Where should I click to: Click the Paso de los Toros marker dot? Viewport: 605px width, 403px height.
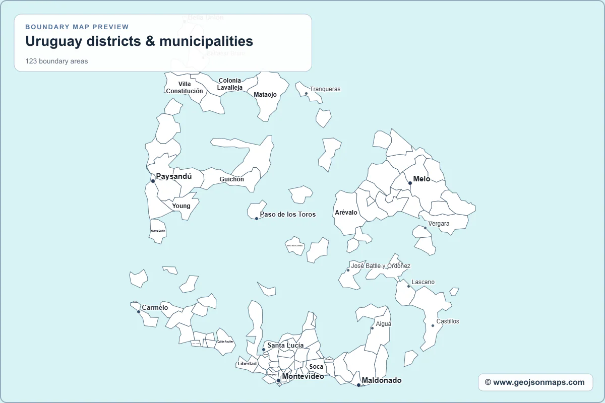[257, 218]
